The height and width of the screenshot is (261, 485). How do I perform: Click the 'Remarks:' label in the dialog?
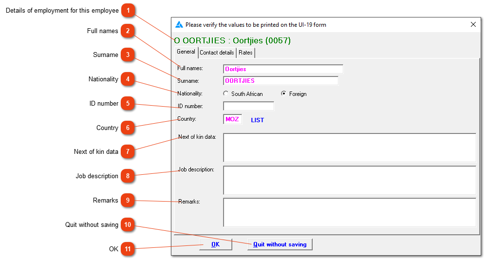click(x=189, y=202)
